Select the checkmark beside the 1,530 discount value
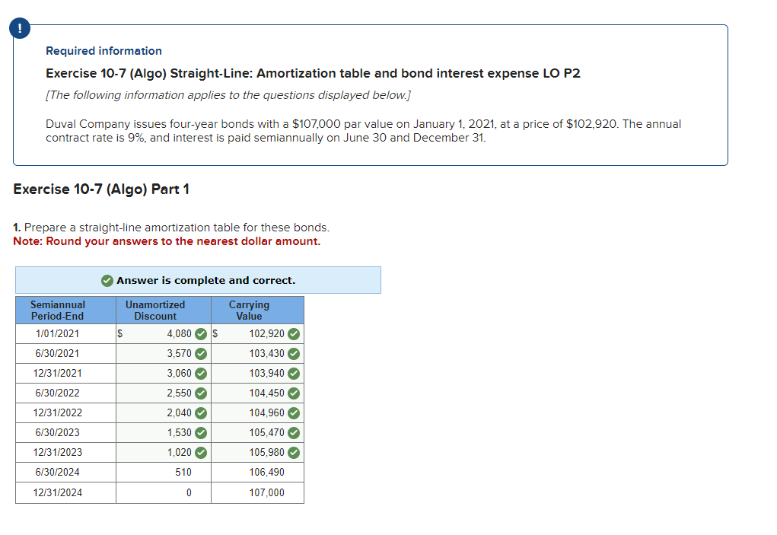The width and height of the screenshot is (777, 535). tap(199, 432)
